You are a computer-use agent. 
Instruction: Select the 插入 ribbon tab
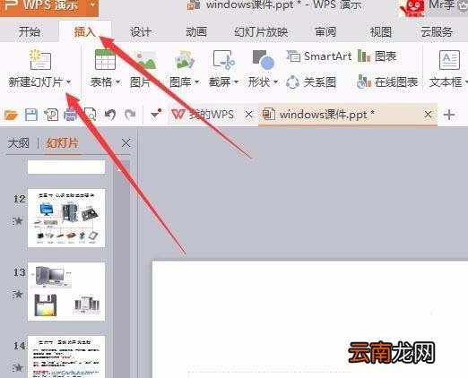tap(85, 31)
